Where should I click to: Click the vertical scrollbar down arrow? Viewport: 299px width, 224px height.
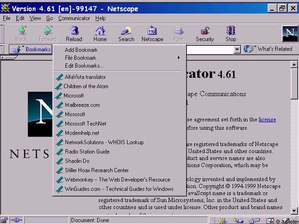[x=294, y=210]
